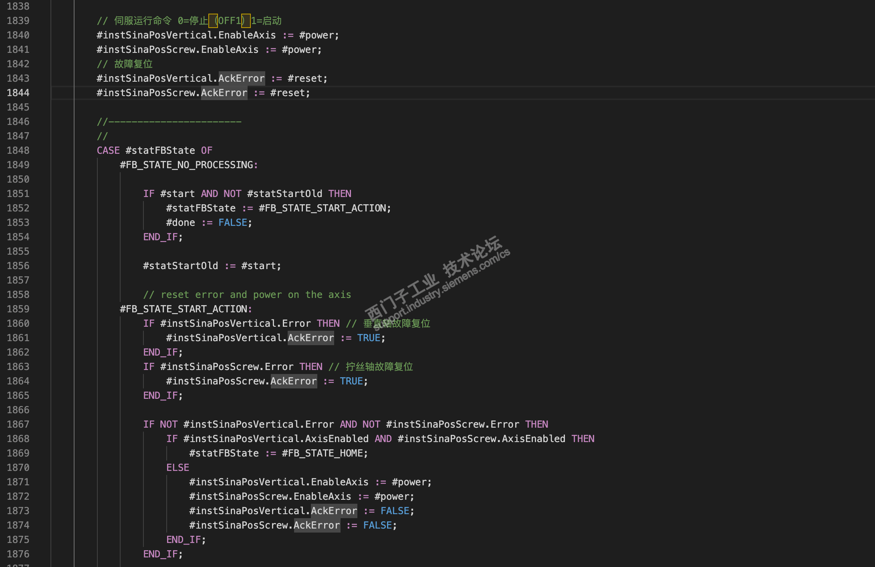Click the OFF1 bracketed text in the comment

click(x=230, y=20)
